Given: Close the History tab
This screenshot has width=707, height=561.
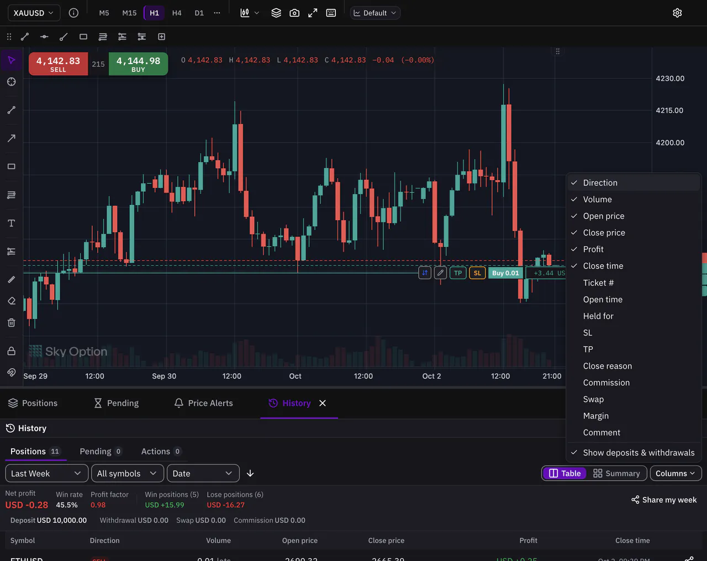Looking at the screenshot, I should (x=323, y=403).
